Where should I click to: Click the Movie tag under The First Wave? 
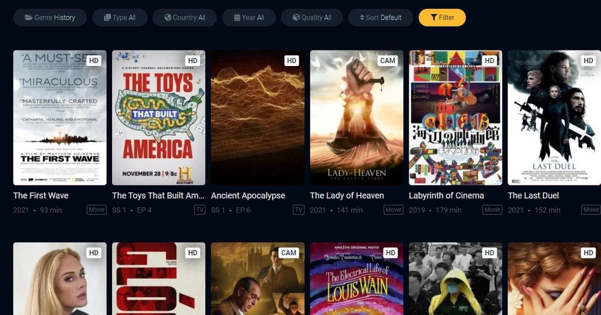pos(97,209)
